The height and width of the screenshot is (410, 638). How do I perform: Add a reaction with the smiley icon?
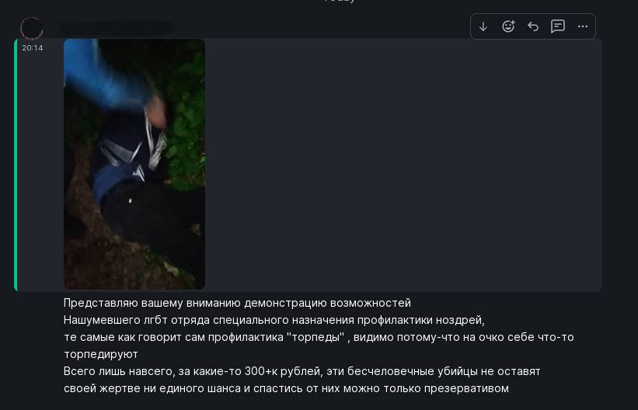508,26
